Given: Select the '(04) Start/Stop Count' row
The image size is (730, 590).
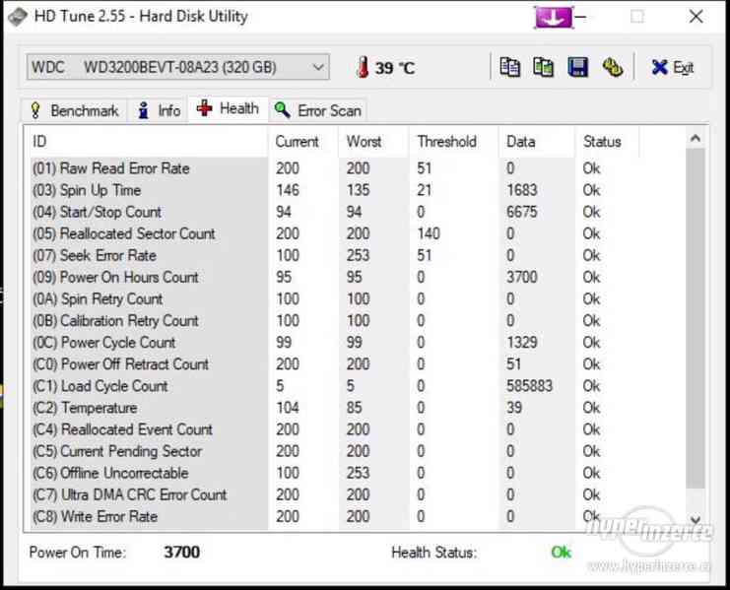Looking at the screenshot, I should (335, 212).
